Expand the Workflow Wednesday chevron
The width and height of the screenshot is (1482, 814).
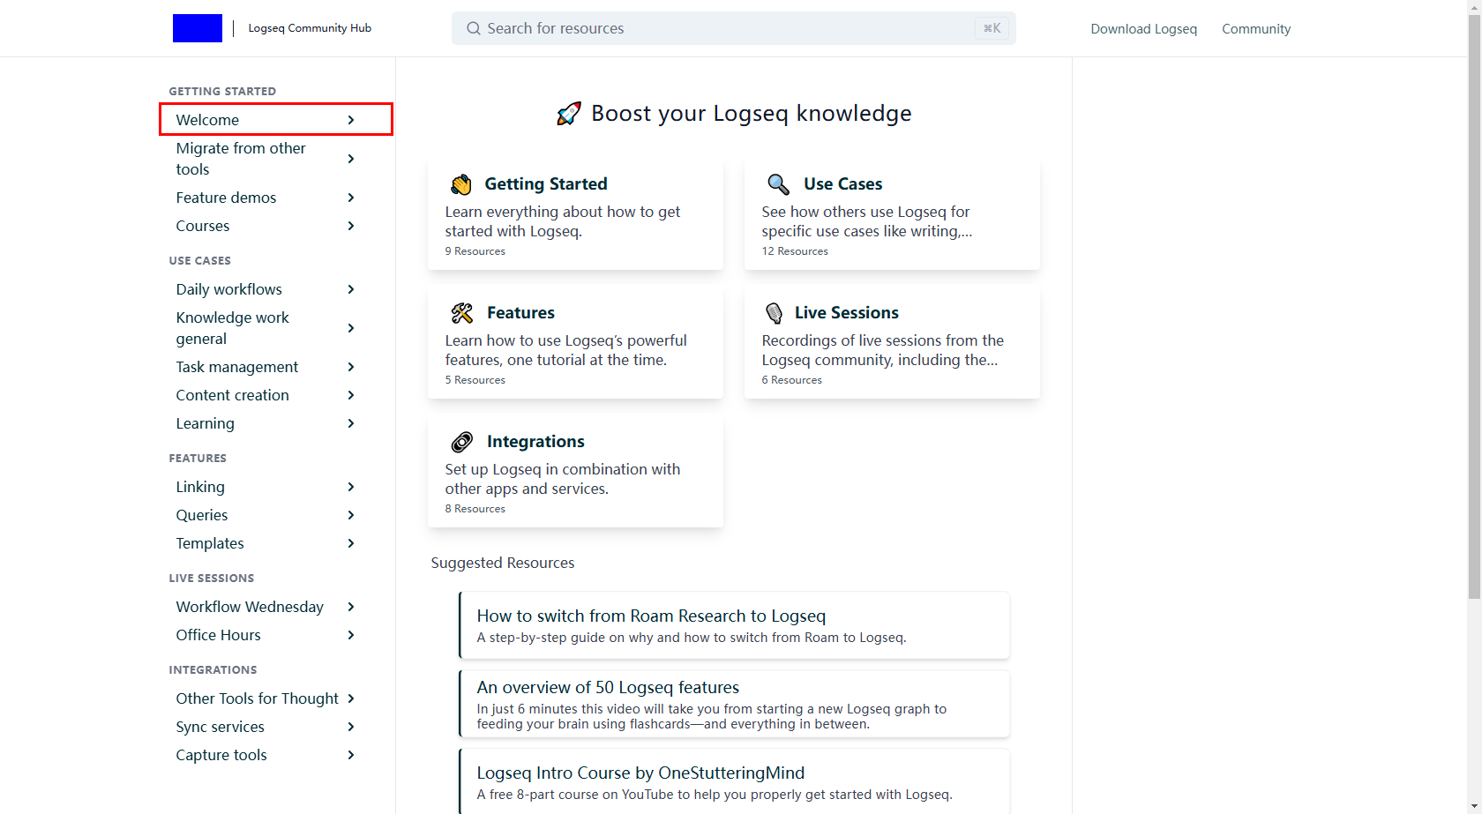(x=351, y=607)
